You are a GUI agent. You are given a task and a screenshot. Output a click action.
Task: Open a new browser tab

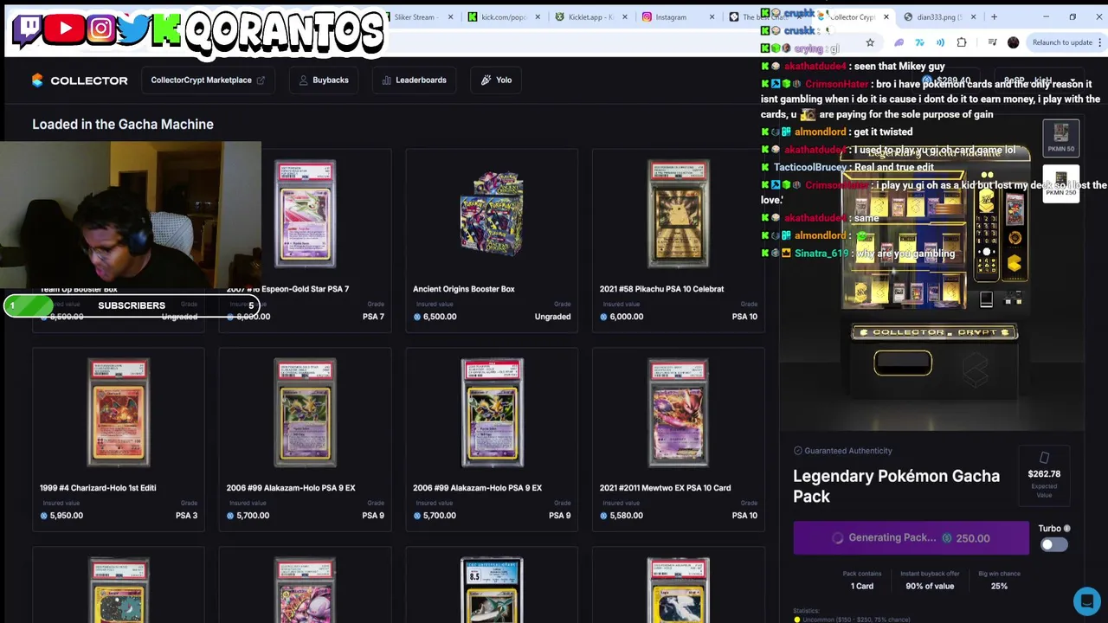[994, 16]
